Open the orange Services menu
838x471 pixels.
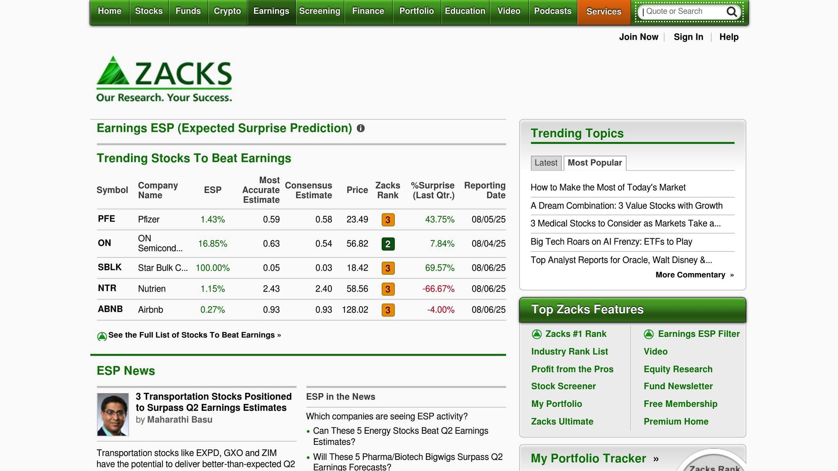(604, 12)
